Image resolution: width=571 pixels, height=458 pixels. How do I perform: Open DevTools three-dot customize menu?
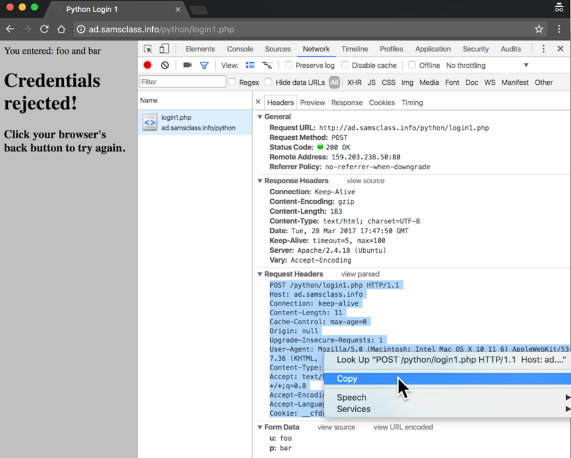pyautogui.click(x=543, y=49)
